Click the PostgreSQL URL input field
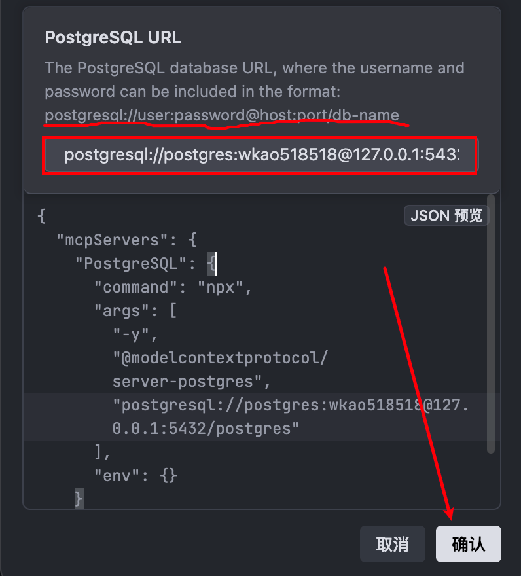The image size is (521, 576). coord(260,155)
